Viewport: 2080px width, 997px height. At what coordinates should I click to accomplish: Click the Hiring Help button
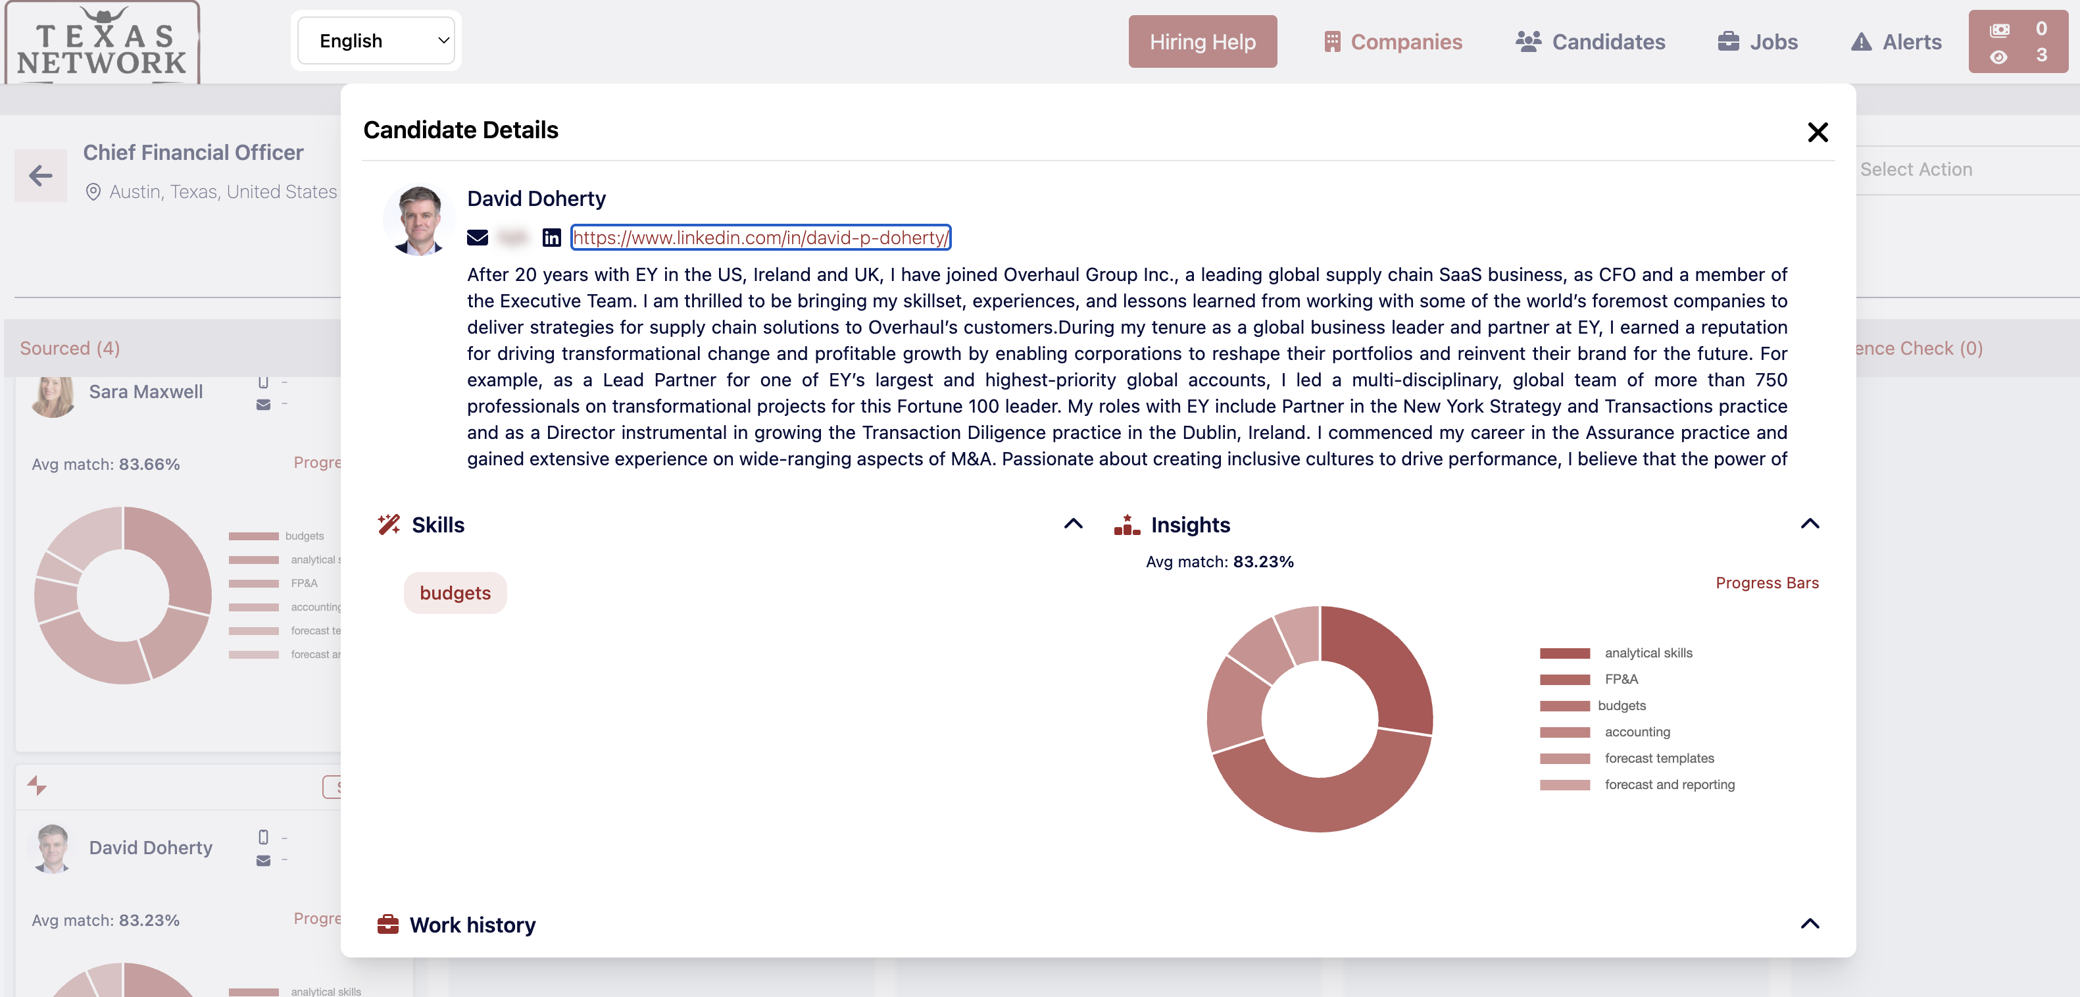pos(1202,41)
